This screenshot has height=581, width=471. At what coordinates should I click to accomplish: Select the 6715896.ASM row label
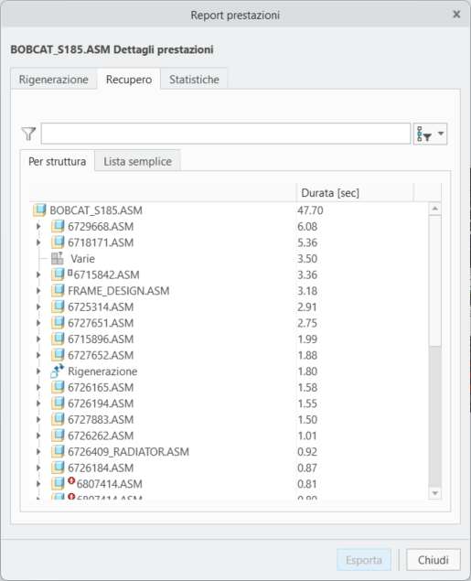(x=101, y=339)
